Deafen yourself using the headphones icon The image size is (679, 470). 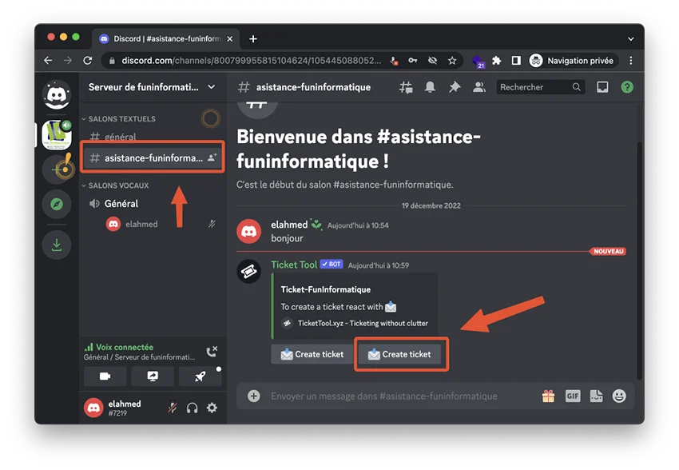point(192,408)
